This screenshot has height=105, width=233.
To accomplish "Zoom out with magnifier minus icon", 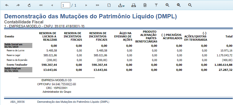I will tap(179, 5).
